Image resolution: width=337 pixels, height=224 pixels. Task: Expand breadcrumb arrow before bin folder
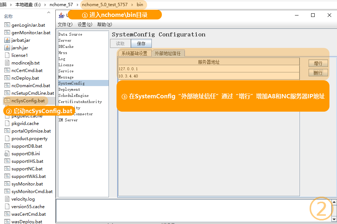132,5
